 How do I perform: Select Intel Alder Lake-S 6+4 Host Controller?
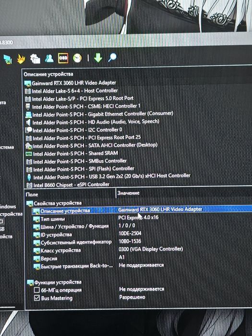click(x=75, y=91)
